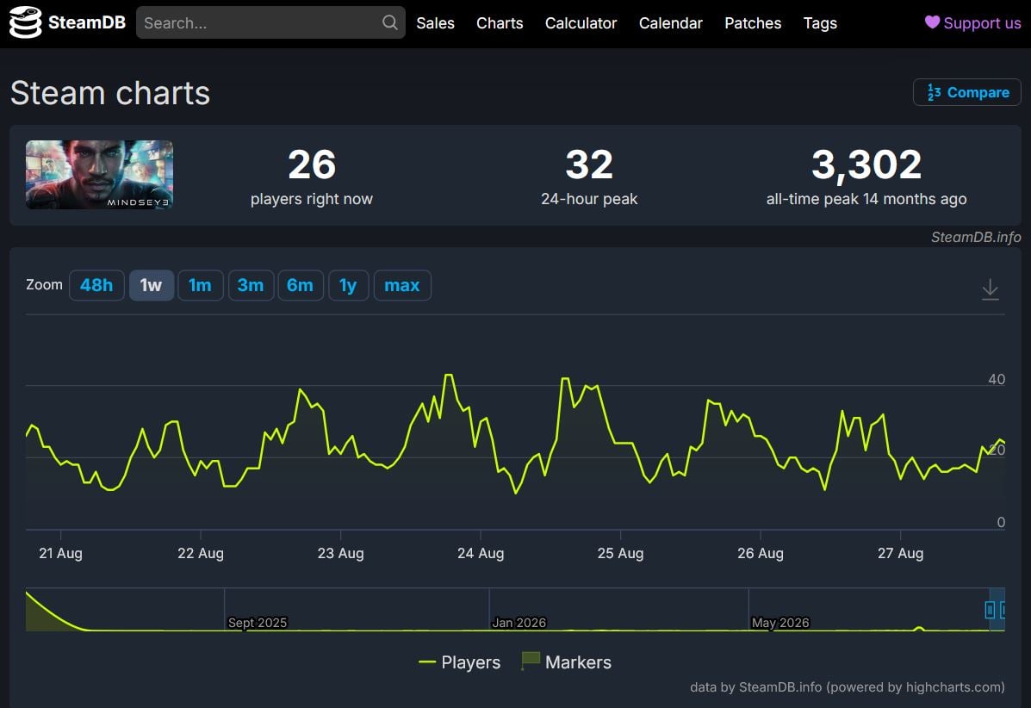Click the 40 y-axis label
Viewport: 1031px width, 708px height.
997,379
